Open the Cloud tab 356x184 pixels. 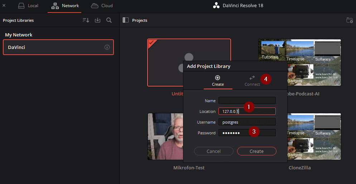(x=102, y=6)
